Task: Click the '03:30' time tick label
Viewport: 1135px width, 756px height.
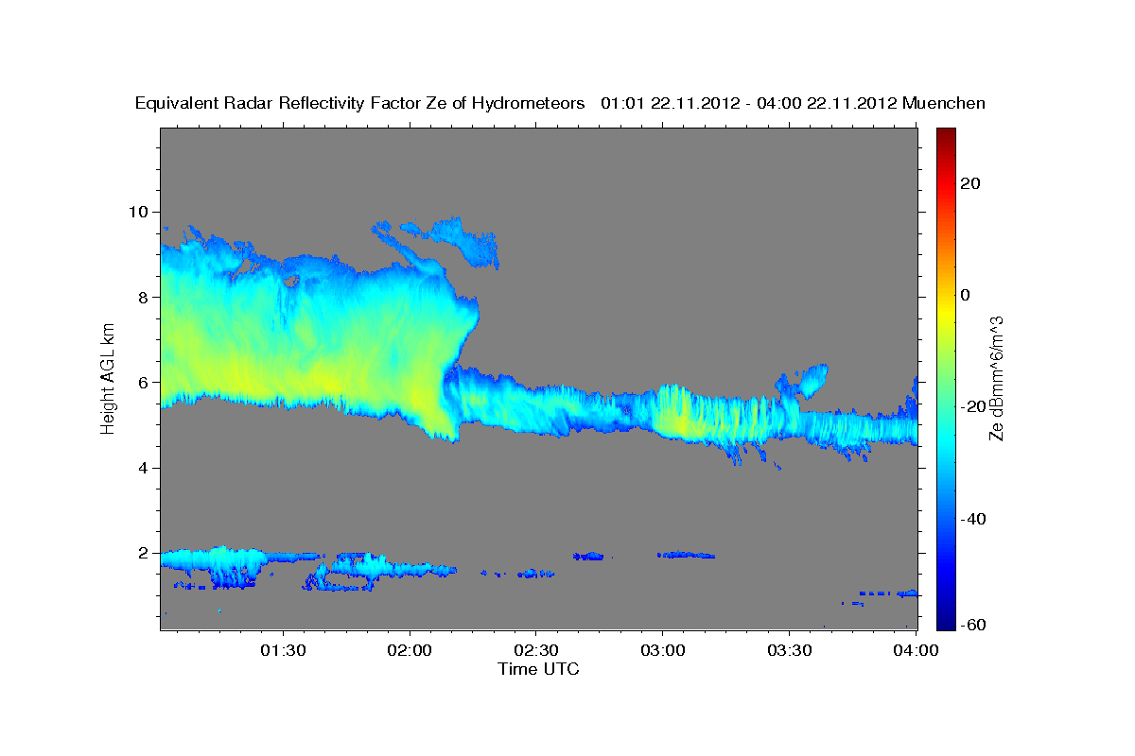Action: [788, 650]
